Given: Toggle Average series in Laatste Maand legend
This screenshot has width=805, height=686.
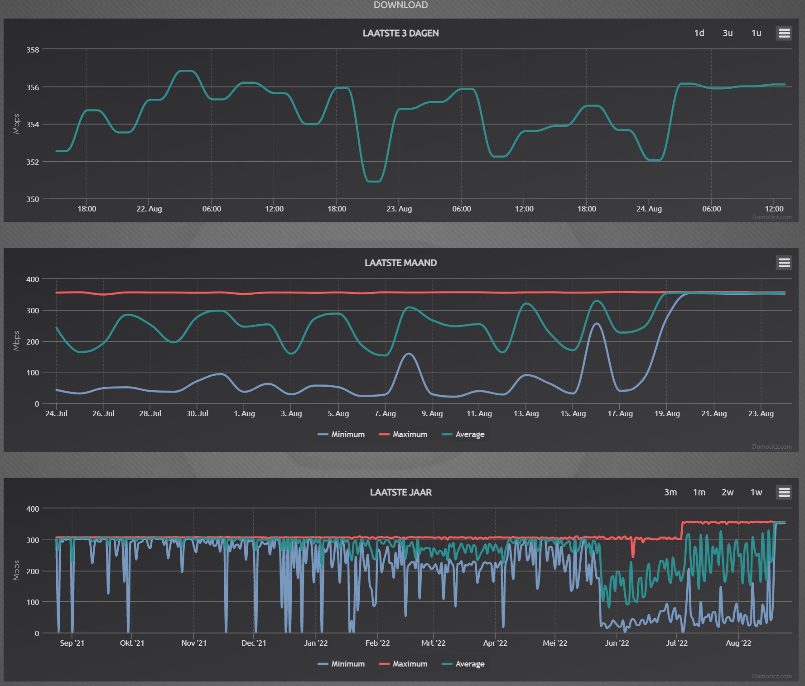Looking at the screenshot, I should click(x=463, y=434).
